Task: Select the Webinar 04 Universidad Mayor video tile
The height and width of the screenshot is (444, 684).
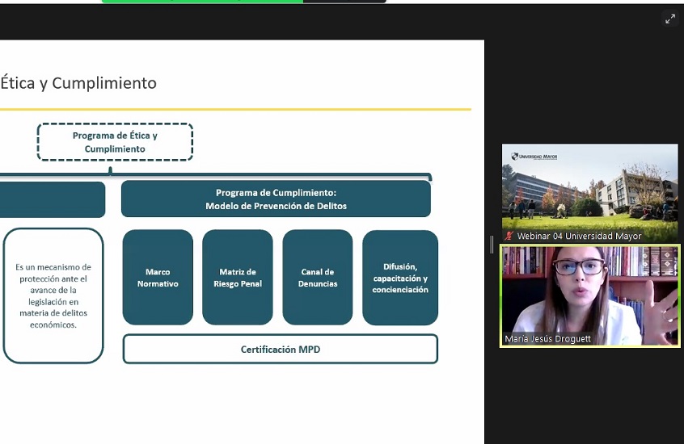Action: tap(589, 193)
